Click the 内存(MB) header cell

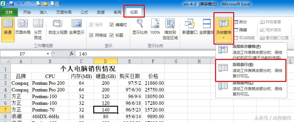pyautogui.click(x=81, y=76)
